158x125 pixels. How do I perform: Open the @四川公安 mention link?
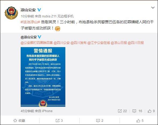pyautogui.click(x=62, y=43)
